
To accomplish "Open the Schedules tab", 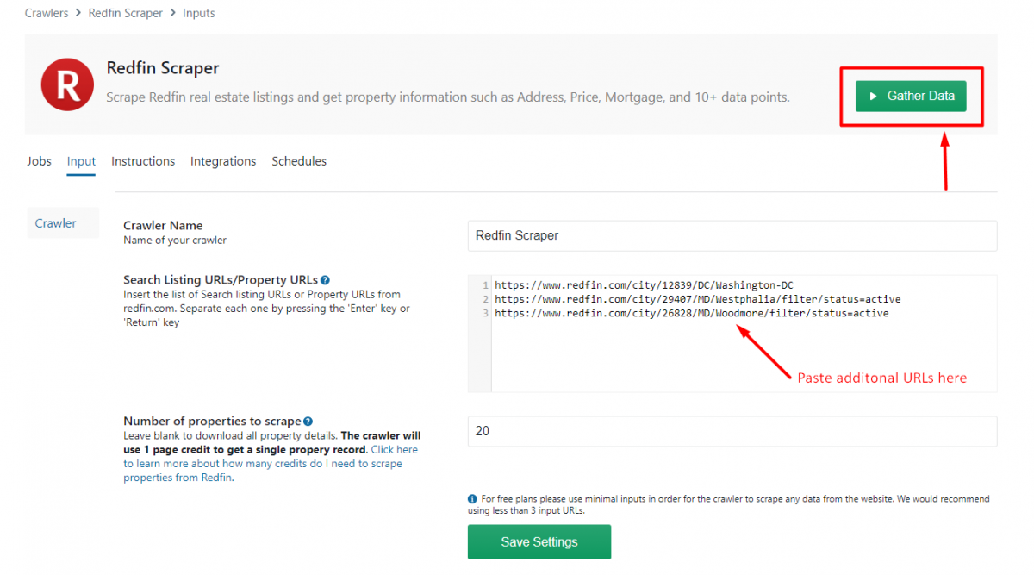I will [299, 161].
